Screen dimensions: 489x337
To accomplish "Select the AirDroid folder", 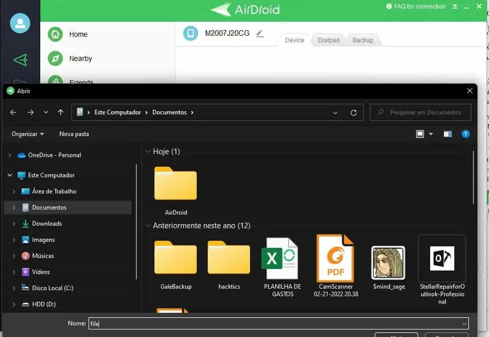I will (176, 190).
